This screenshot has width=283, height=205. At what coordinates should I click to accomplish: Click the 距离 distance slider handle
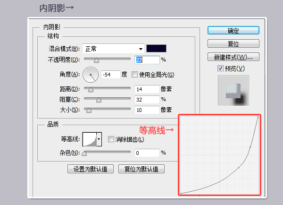91,90
